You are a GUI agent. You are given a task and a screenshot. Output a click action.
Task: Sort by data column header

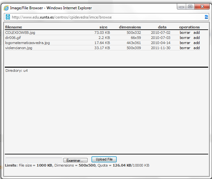pos(162,27)
